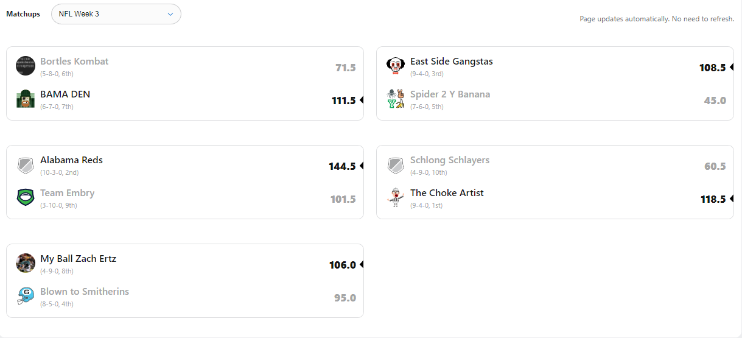The height and width of the screenshot is (338, 742).
Task: Click Bortles Kombat team avatar
Action: coord(26,66)
